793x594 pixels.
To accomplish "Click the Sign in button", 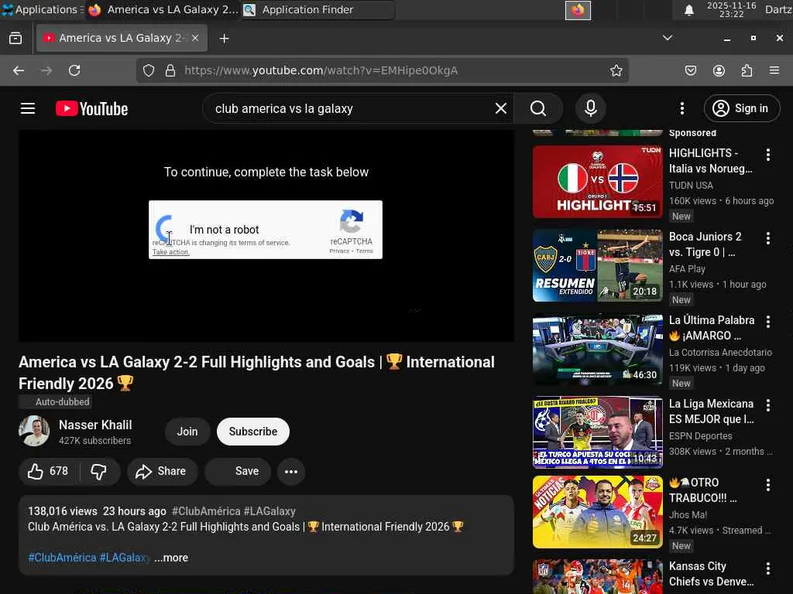I will tap(741, 108).
